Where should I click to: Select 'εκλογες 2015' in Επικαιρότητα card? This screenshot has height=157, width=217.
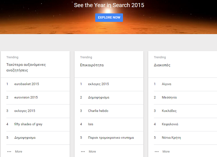(99, 84)
